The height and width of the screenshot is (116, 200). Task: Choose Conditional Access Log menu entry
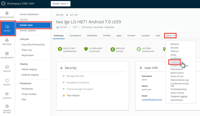click(x=179, y=84)
